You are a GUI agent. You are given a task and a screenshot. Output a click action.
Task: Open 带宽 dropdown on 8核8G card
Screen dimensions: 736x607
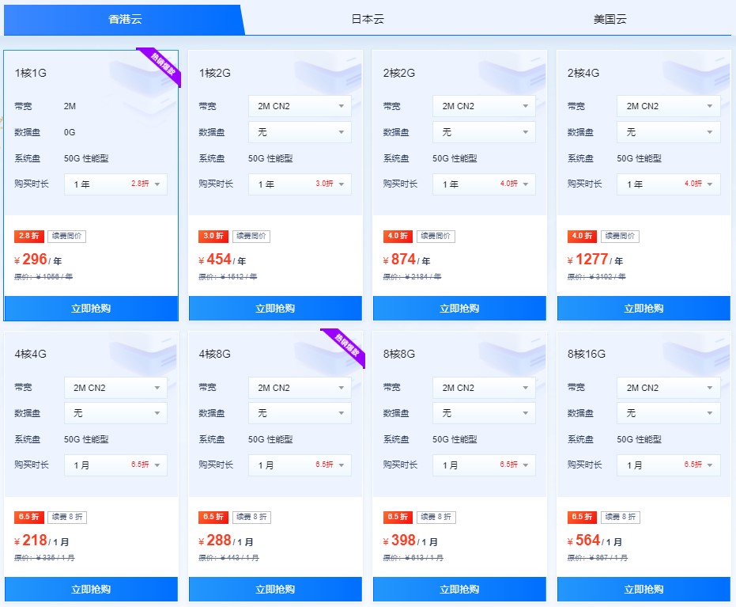click(x=484, y=388)
